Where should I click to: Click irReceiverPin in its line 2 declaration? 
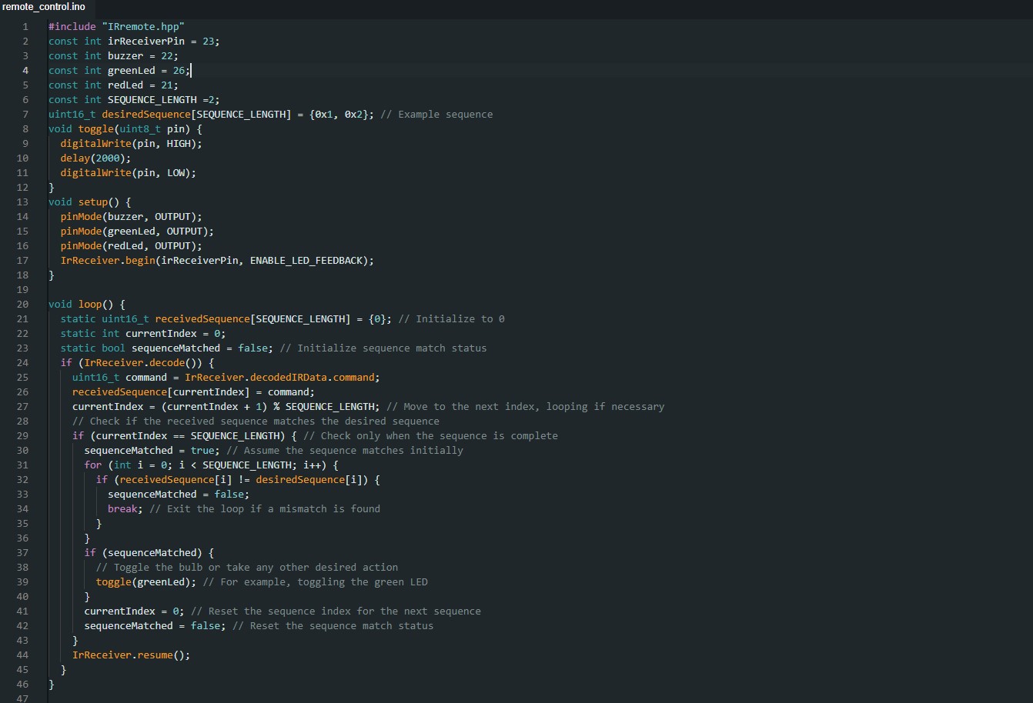point(146,41)
